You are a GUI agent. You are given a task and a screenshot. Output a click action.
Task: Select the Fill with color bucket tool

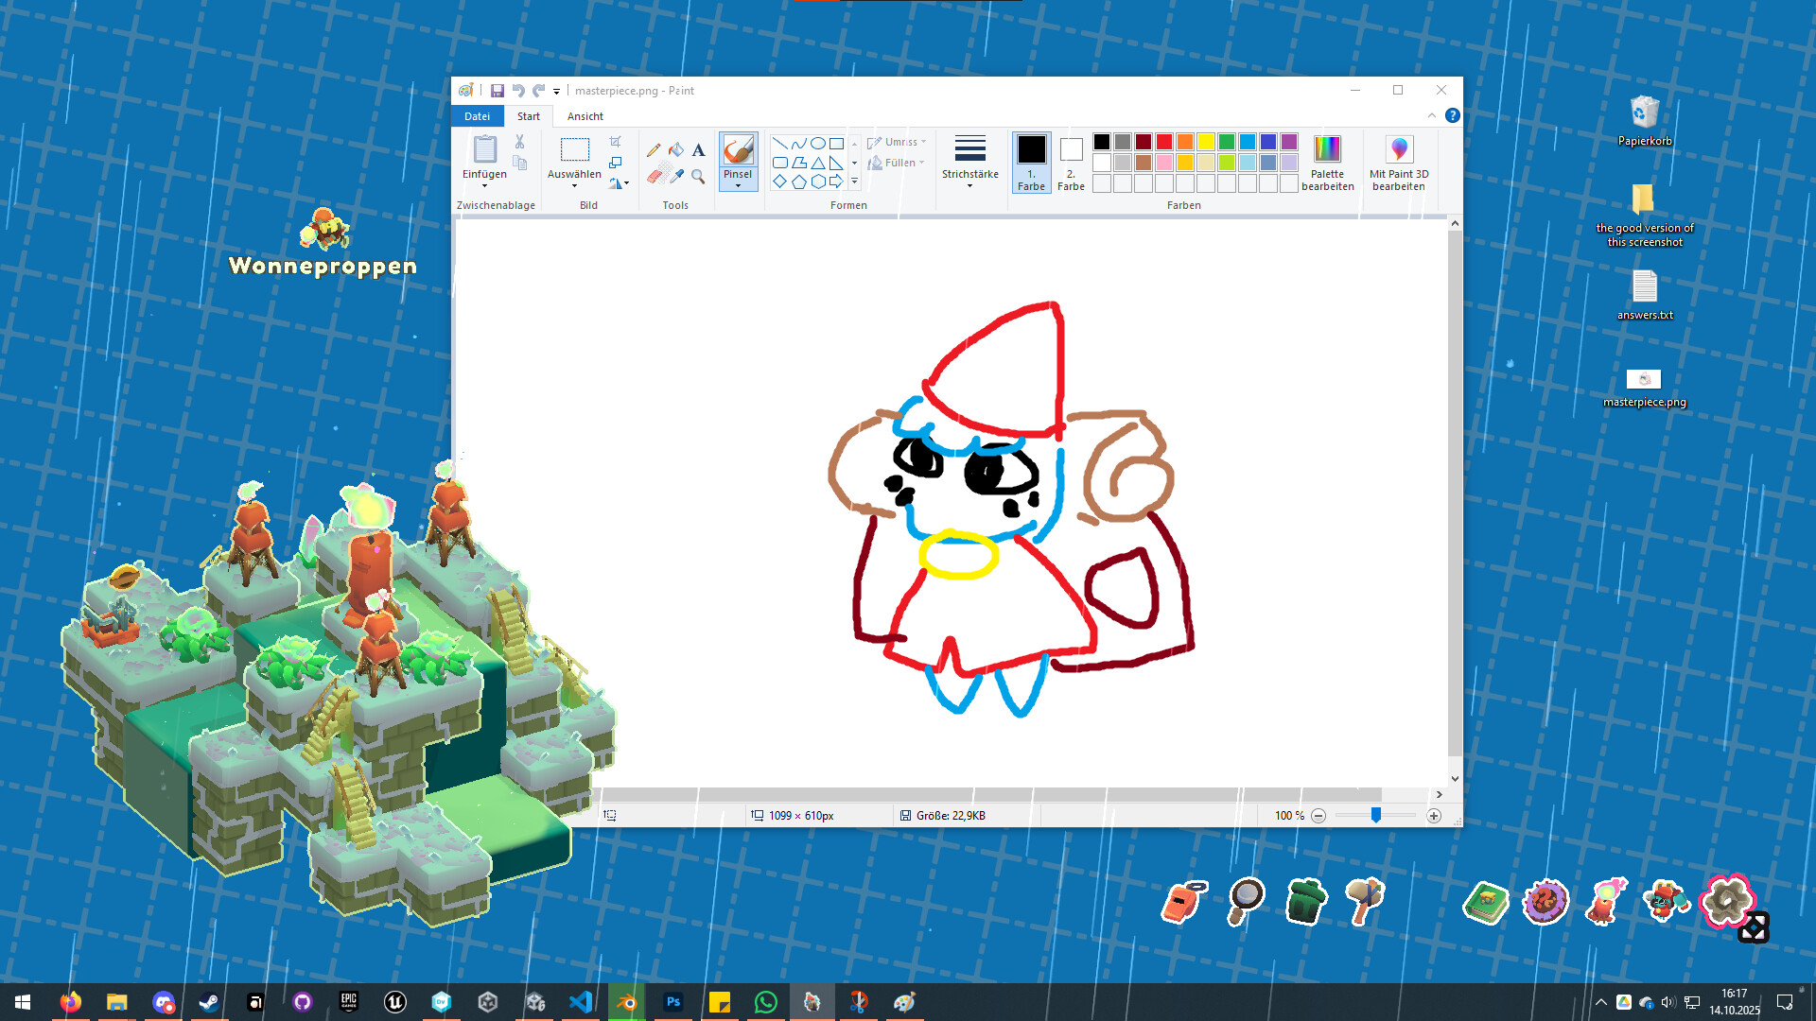click(x=677, y=149)
